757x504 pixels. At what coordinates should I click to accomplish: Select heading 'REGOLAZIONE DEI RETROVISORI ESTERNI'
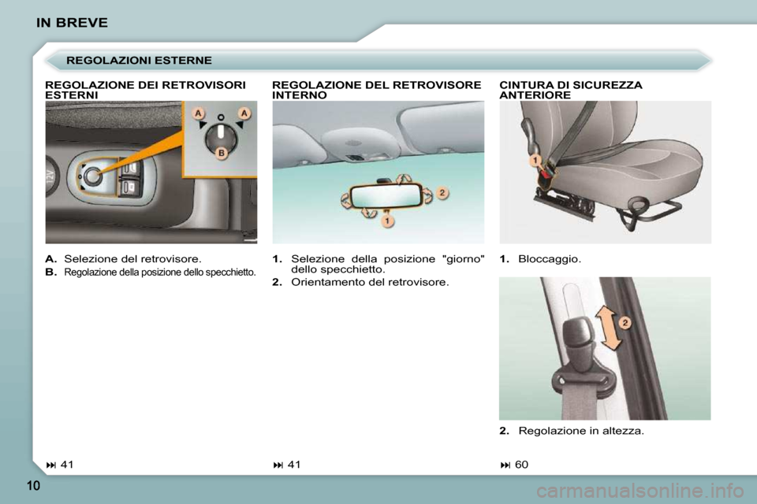tap(145, 91)
